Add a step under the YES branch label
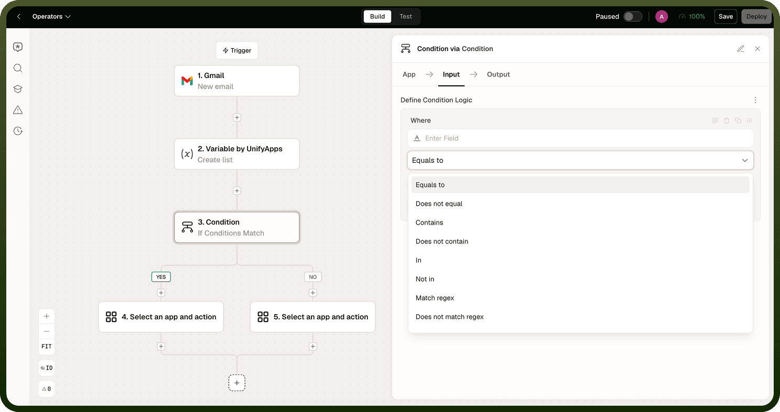The image size is (780, 412). point(161,293)
